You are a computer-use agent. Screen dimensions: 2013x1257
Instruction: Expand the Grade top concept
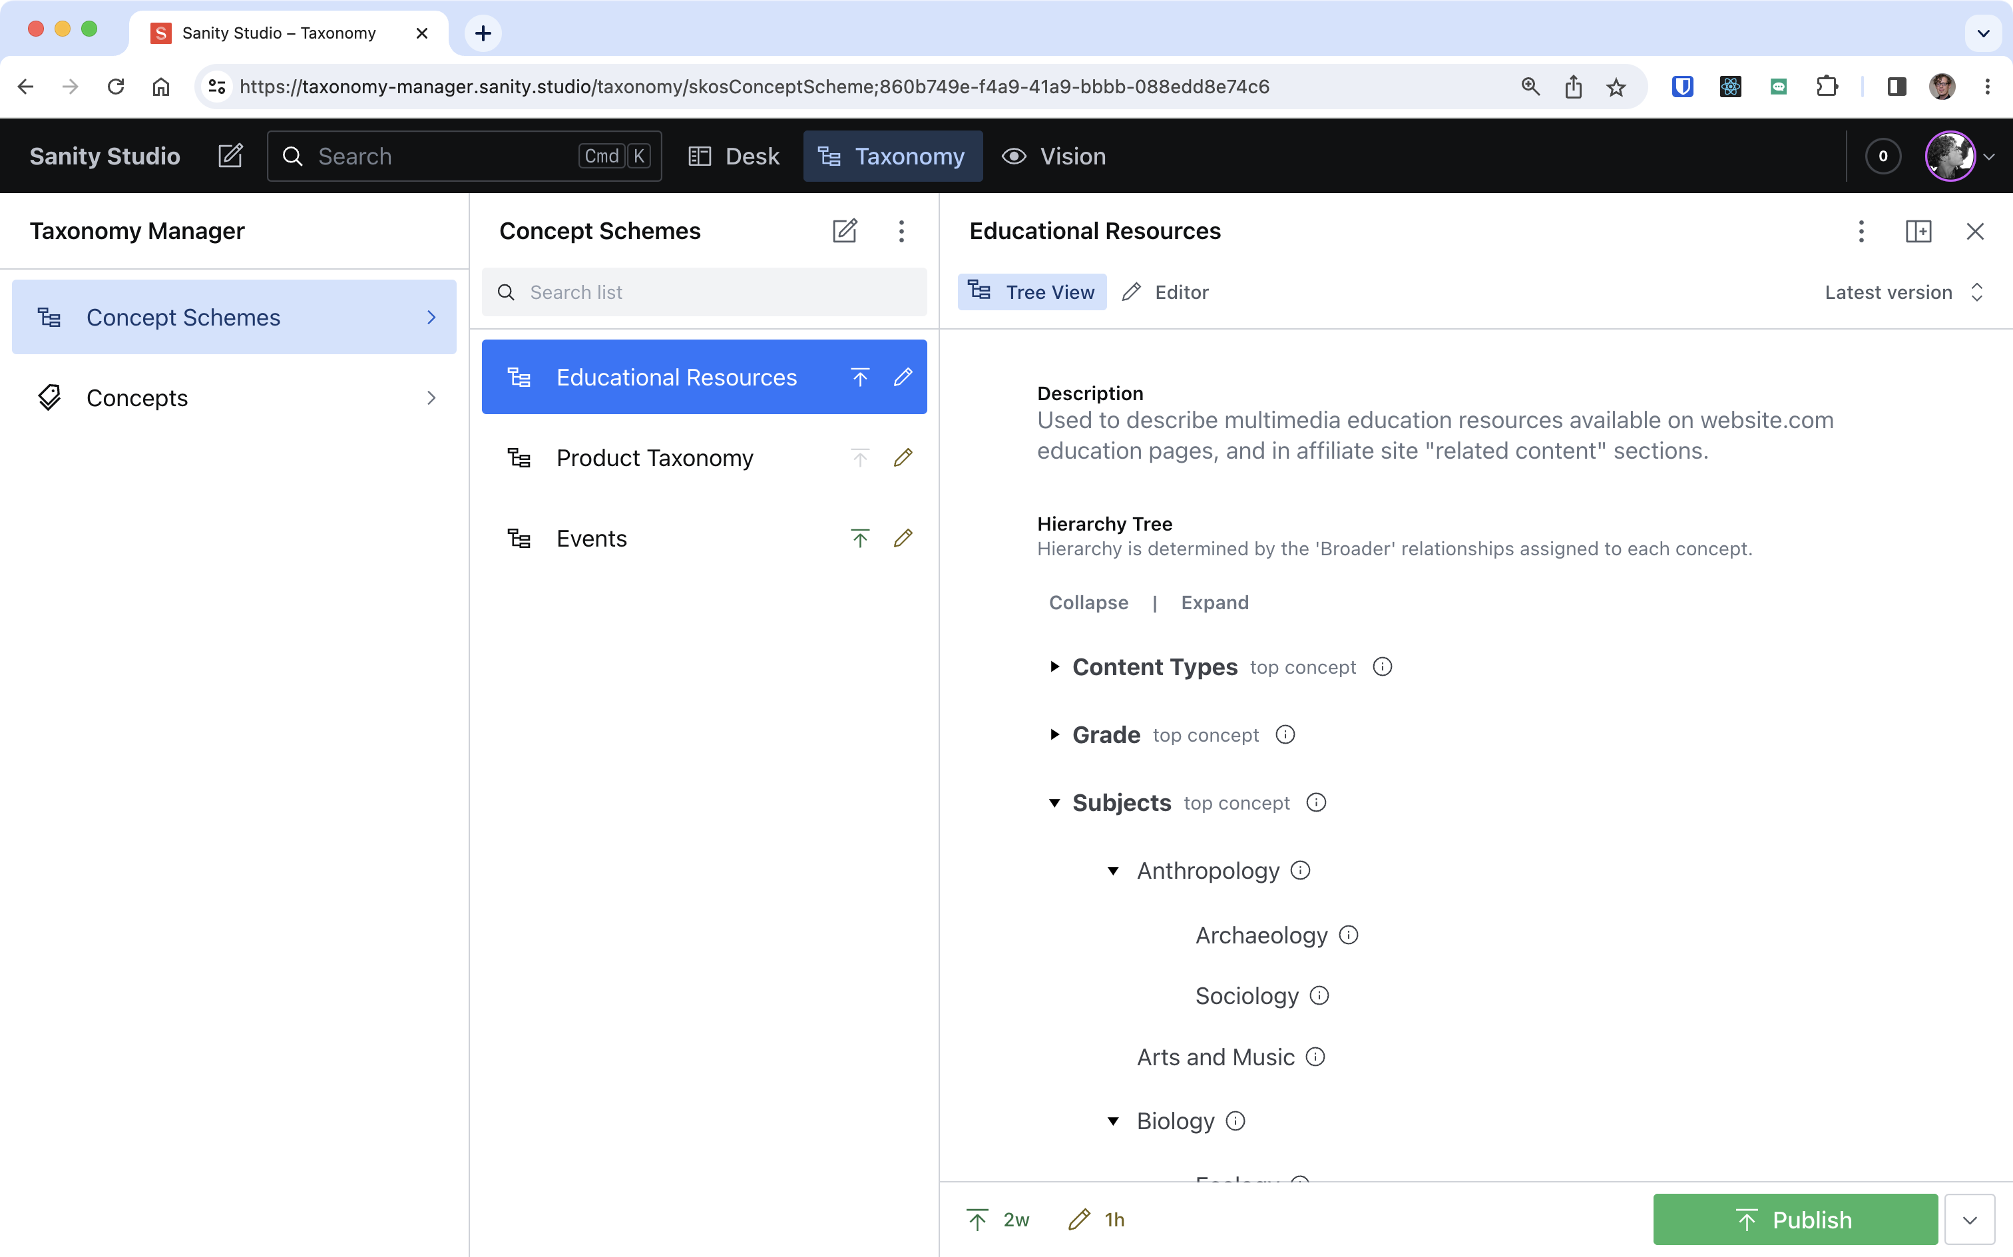[x=1054, y=735]
